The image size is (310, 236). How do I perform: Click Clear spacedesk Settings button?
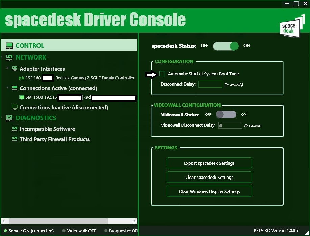(x=209, y=177)
